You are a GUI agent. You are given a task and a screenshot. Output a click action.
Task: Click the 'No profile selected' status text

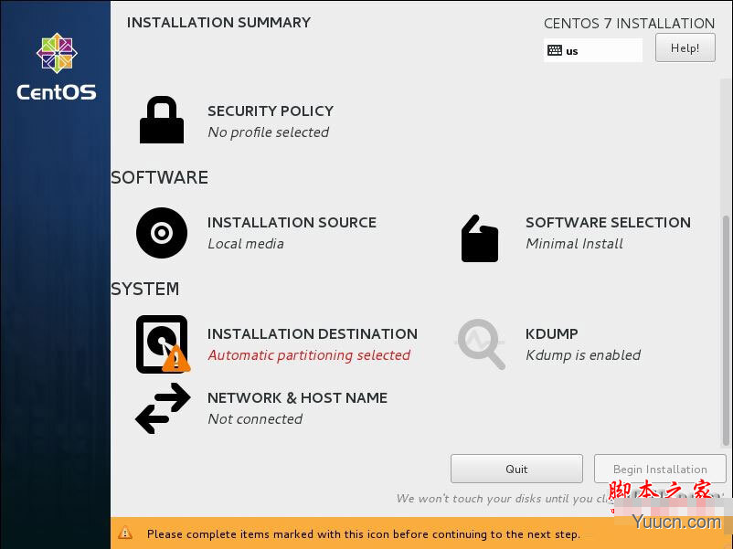[269, 132]
